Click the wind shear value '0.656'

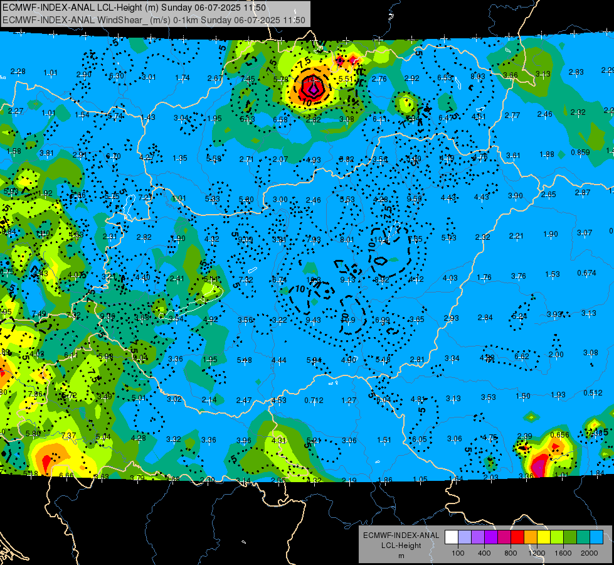(560, 435)
